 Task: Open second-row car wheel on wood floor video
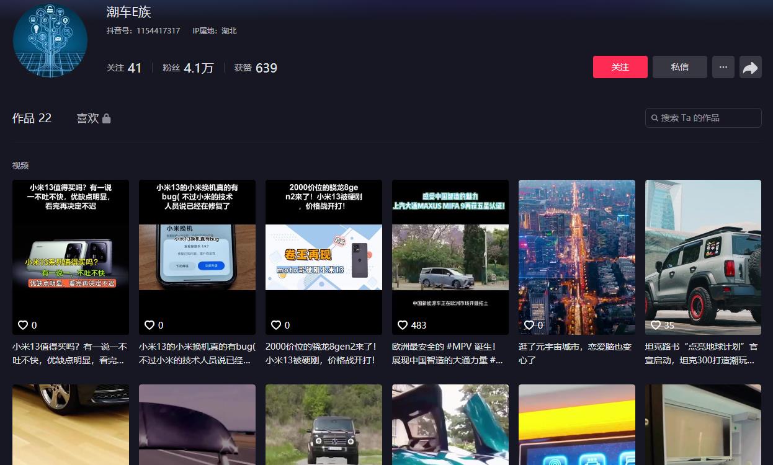pyautogui.click(x=71, y=425)
